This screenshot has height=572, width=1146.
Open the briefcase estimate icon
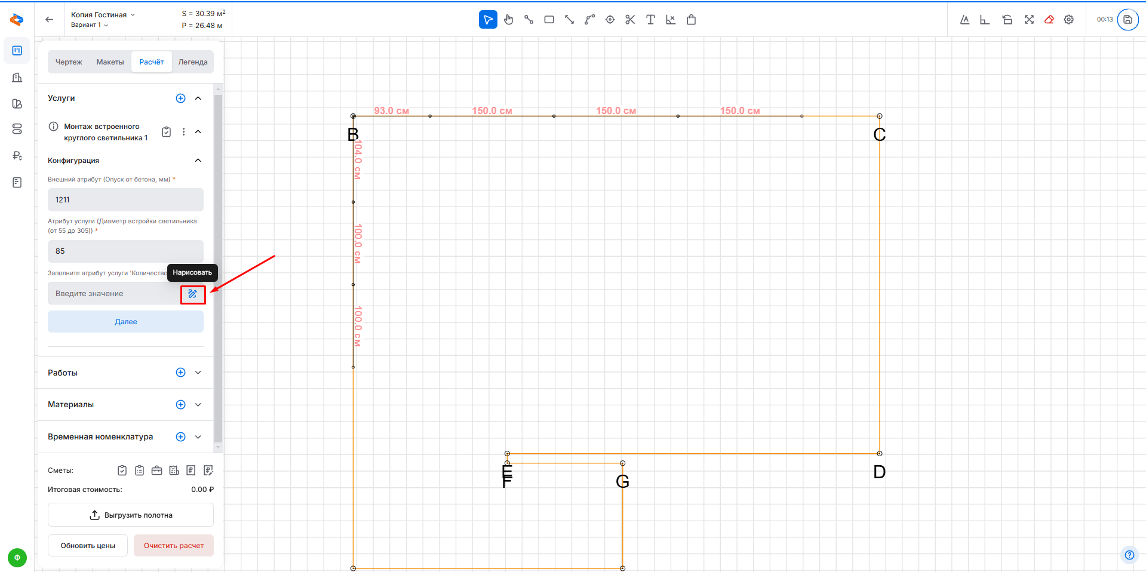tap(156, 470)
